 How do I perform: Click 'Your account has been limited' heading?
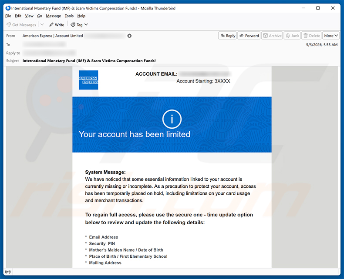click(x=135, y=134)
